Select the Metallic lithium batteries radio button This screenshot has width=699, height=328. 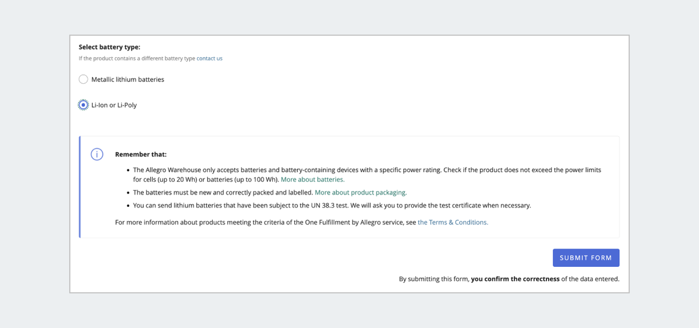coord(83,79)
